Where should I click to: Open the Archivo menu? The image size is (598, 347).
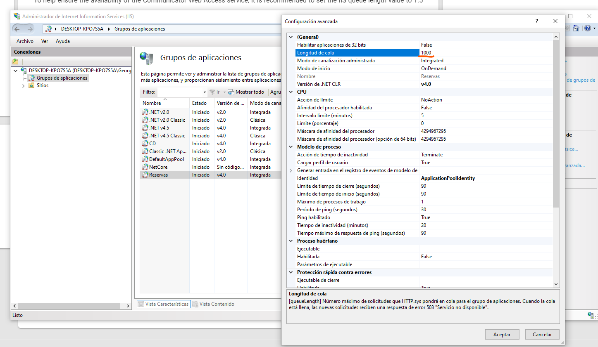pos(25,41)
